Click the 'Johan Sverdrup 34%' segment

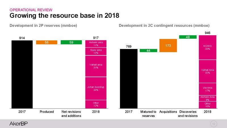click(x=96, y=88)
